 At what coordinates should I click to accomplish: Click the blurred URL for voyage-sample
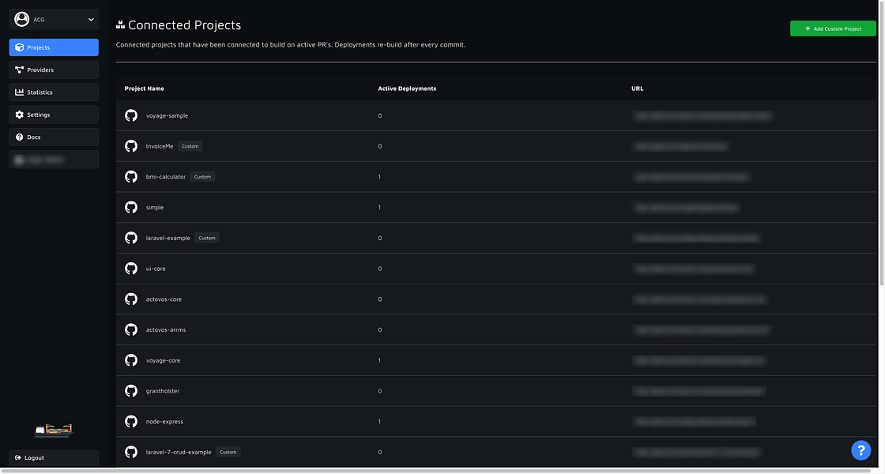(702, 115)
